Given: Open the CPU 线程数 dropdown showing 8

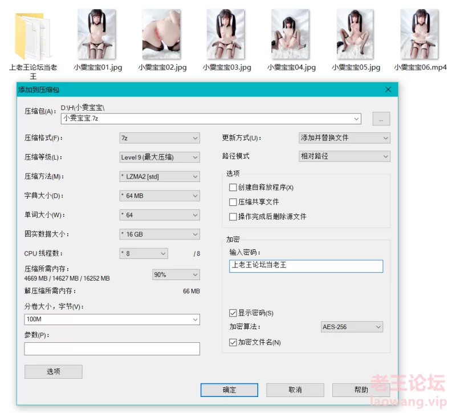Looking at the screenshot, I should (144, 253).
